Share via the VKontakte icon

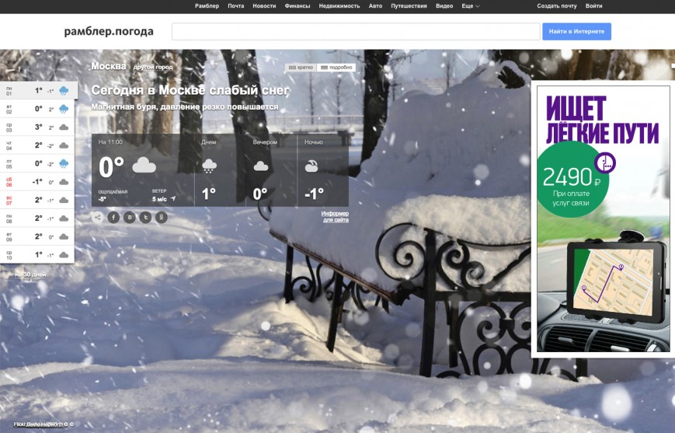tap(130, 217)
